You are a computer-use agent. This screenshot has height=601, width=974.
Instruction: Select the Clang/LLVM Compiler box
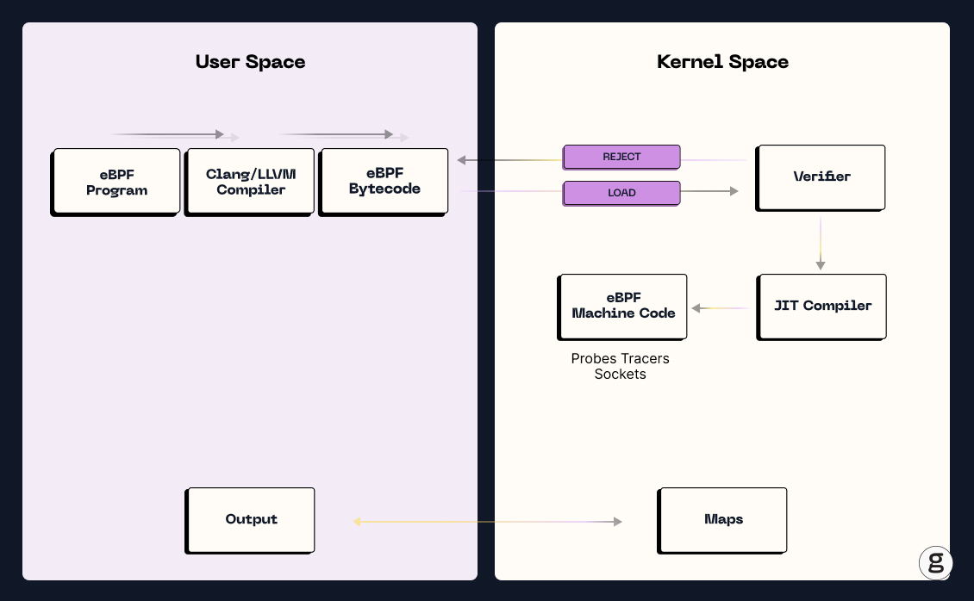click(250, 182)
